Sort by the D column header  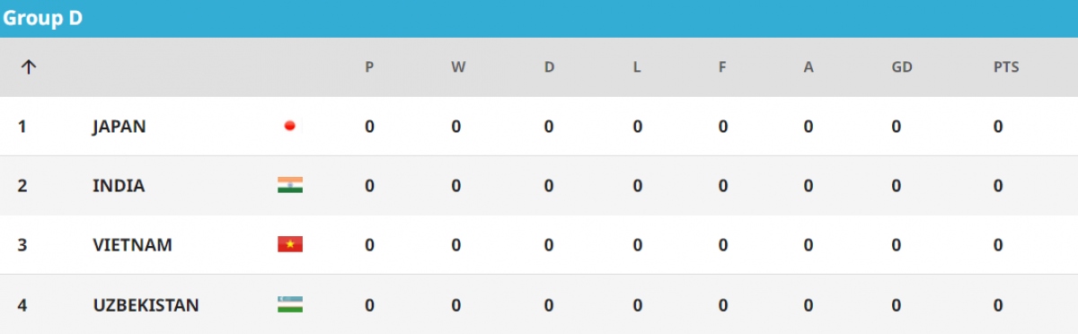[x=549, y=67]
